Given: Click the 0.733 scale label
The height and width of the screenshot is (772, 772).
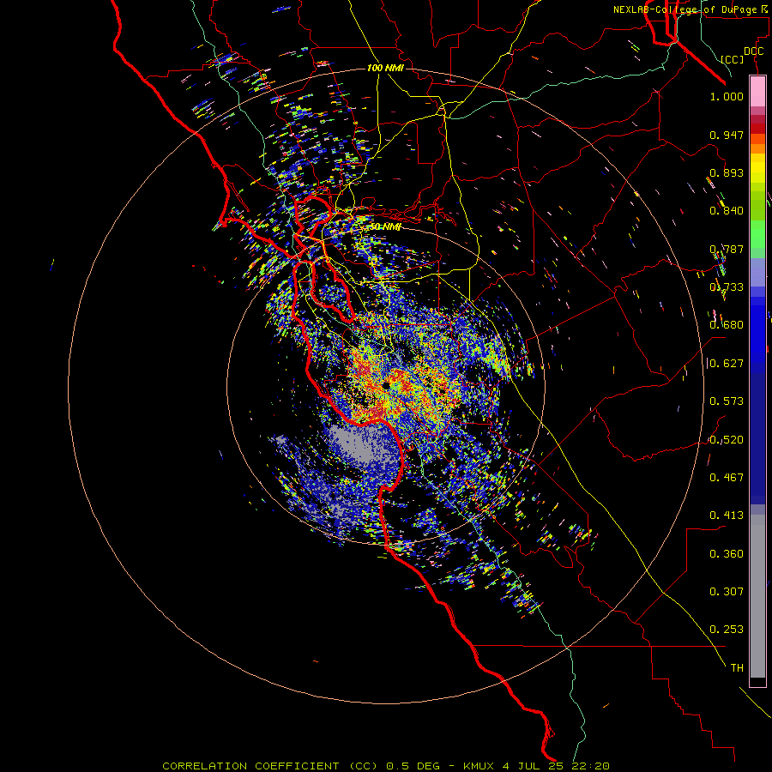Looking at the screenshot, I should (x=727, y=287).
